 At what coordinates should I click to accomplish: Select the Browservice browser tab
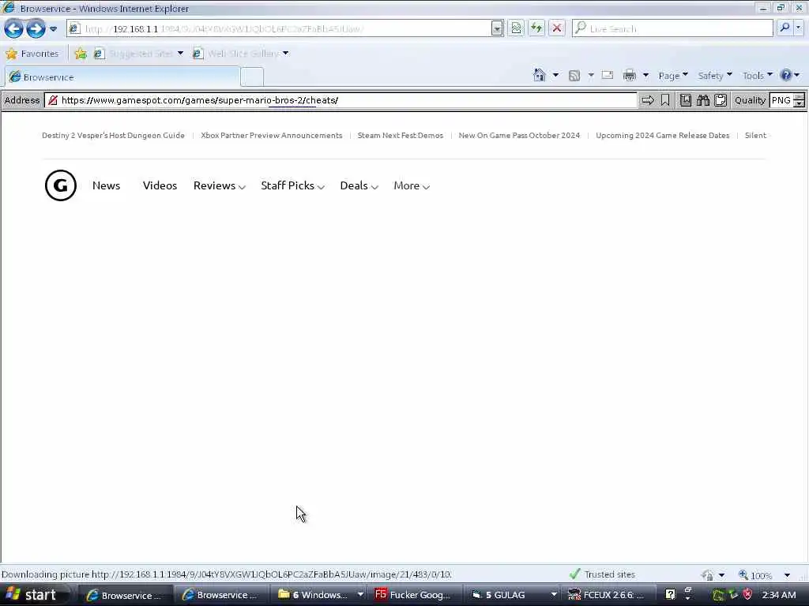click(x=122, y=77)
